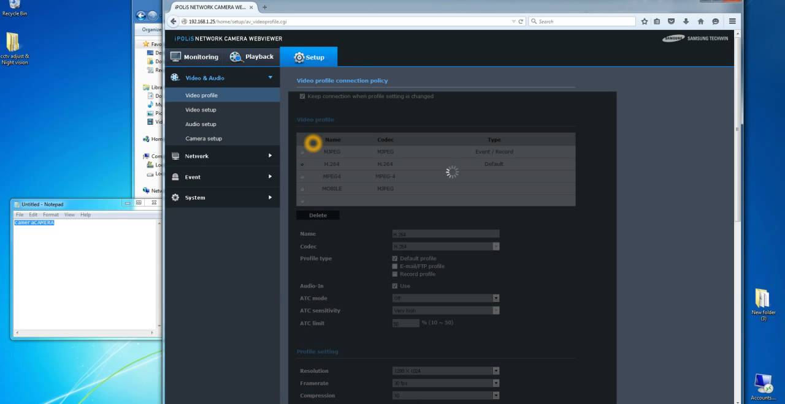The width and height of the screenshot is (785, 404).
Task: Enable the E-mail/FTP profile checkbox
Action: pyautogui.click(x=395, y=266)
